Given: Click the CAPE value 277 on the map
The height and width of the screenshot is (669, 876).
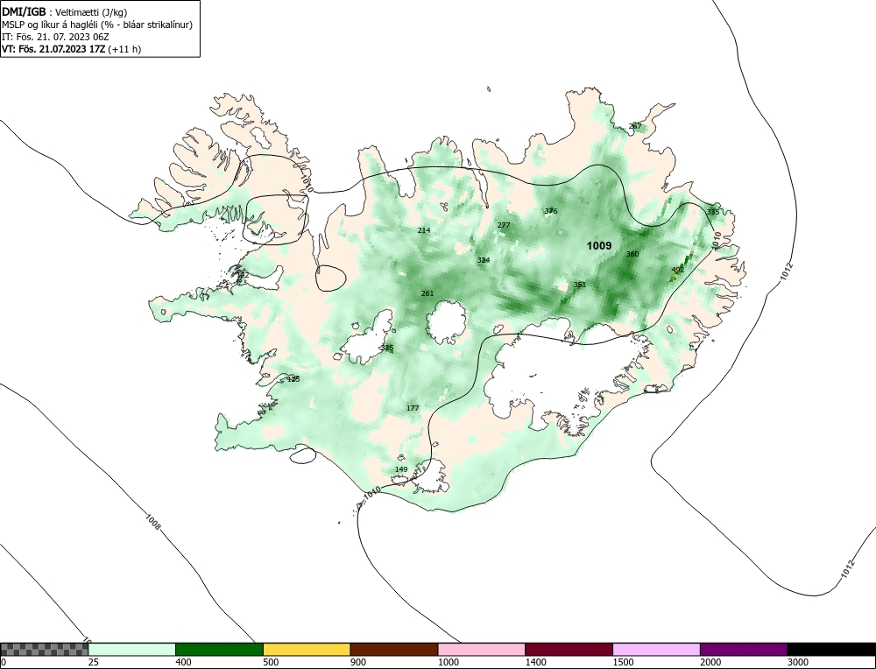Looking at the screenshot, I should click(504, 225).
